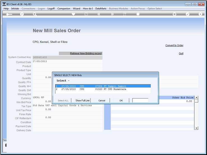Click the Product Type field
The image size is (207, 155).
[x=68, y=70]
